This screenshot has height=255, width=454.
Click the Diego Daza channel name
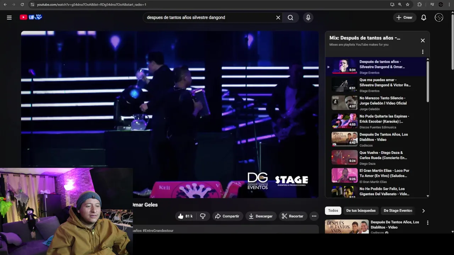point(367,164)
